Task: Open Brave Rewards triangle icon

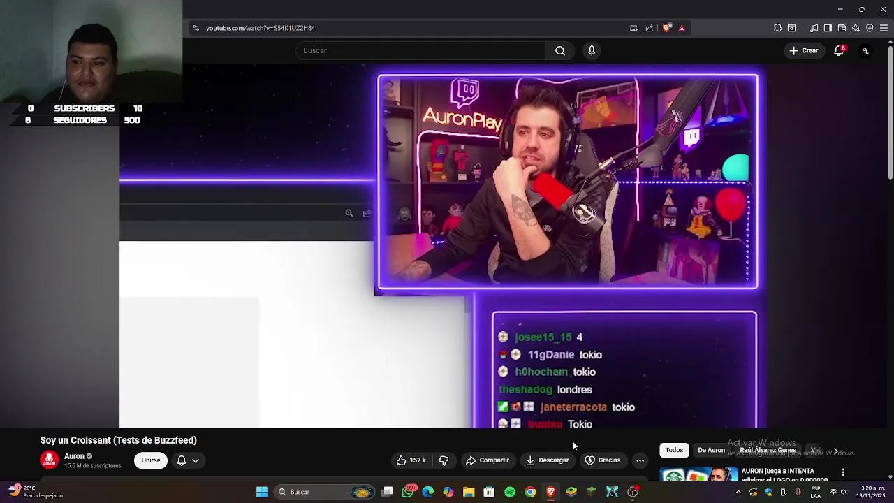Action: pos(682,28)
